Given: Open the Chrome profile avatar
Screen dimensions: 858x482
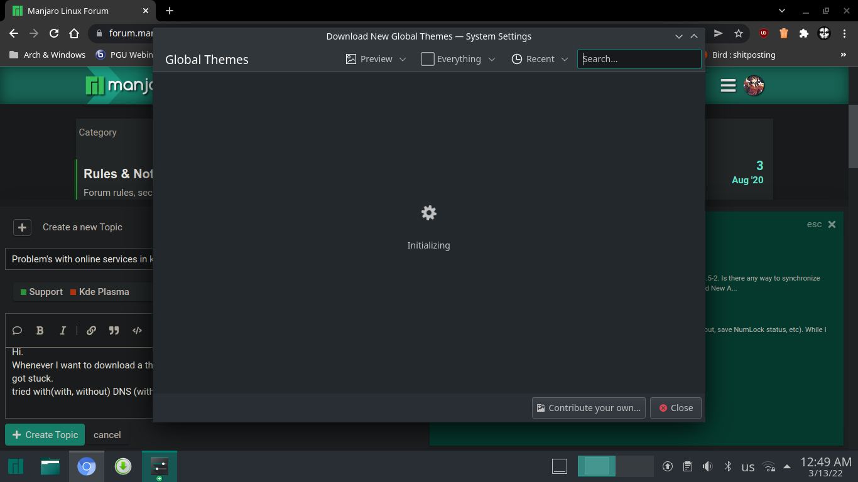Looking at the screenshot, I should (x=824, y=33).
